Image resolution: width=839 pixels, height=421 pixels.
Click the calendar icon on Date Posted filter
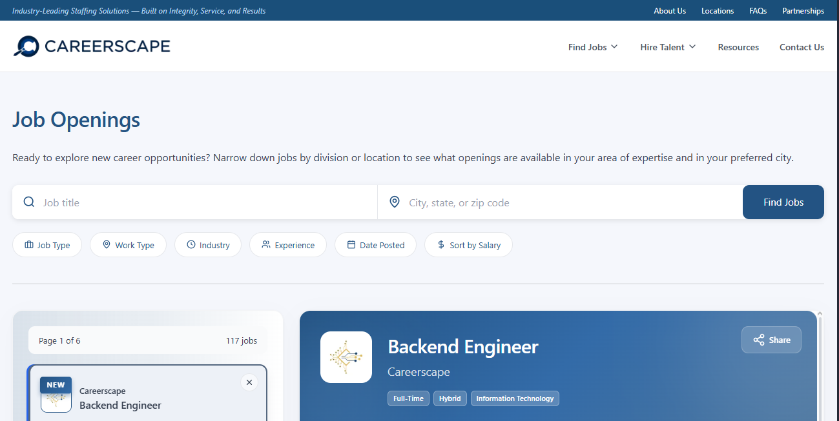(351, 244)
